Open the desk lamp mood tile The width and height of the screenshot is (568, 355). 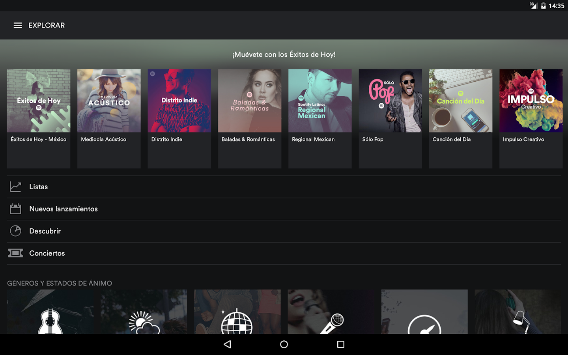pos(518,312)
